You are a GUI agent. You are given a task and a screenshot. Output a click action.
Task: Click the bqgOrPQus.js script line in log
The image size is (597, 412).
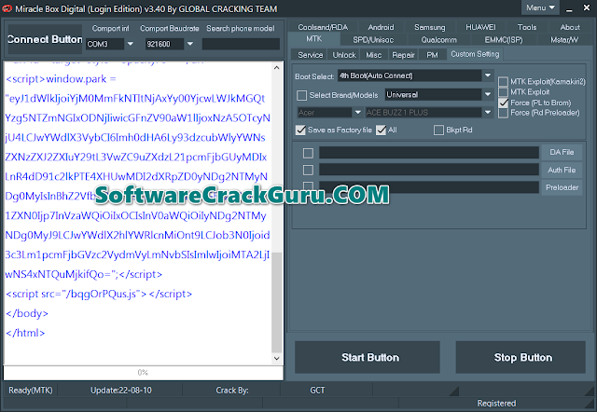point(99,294)
